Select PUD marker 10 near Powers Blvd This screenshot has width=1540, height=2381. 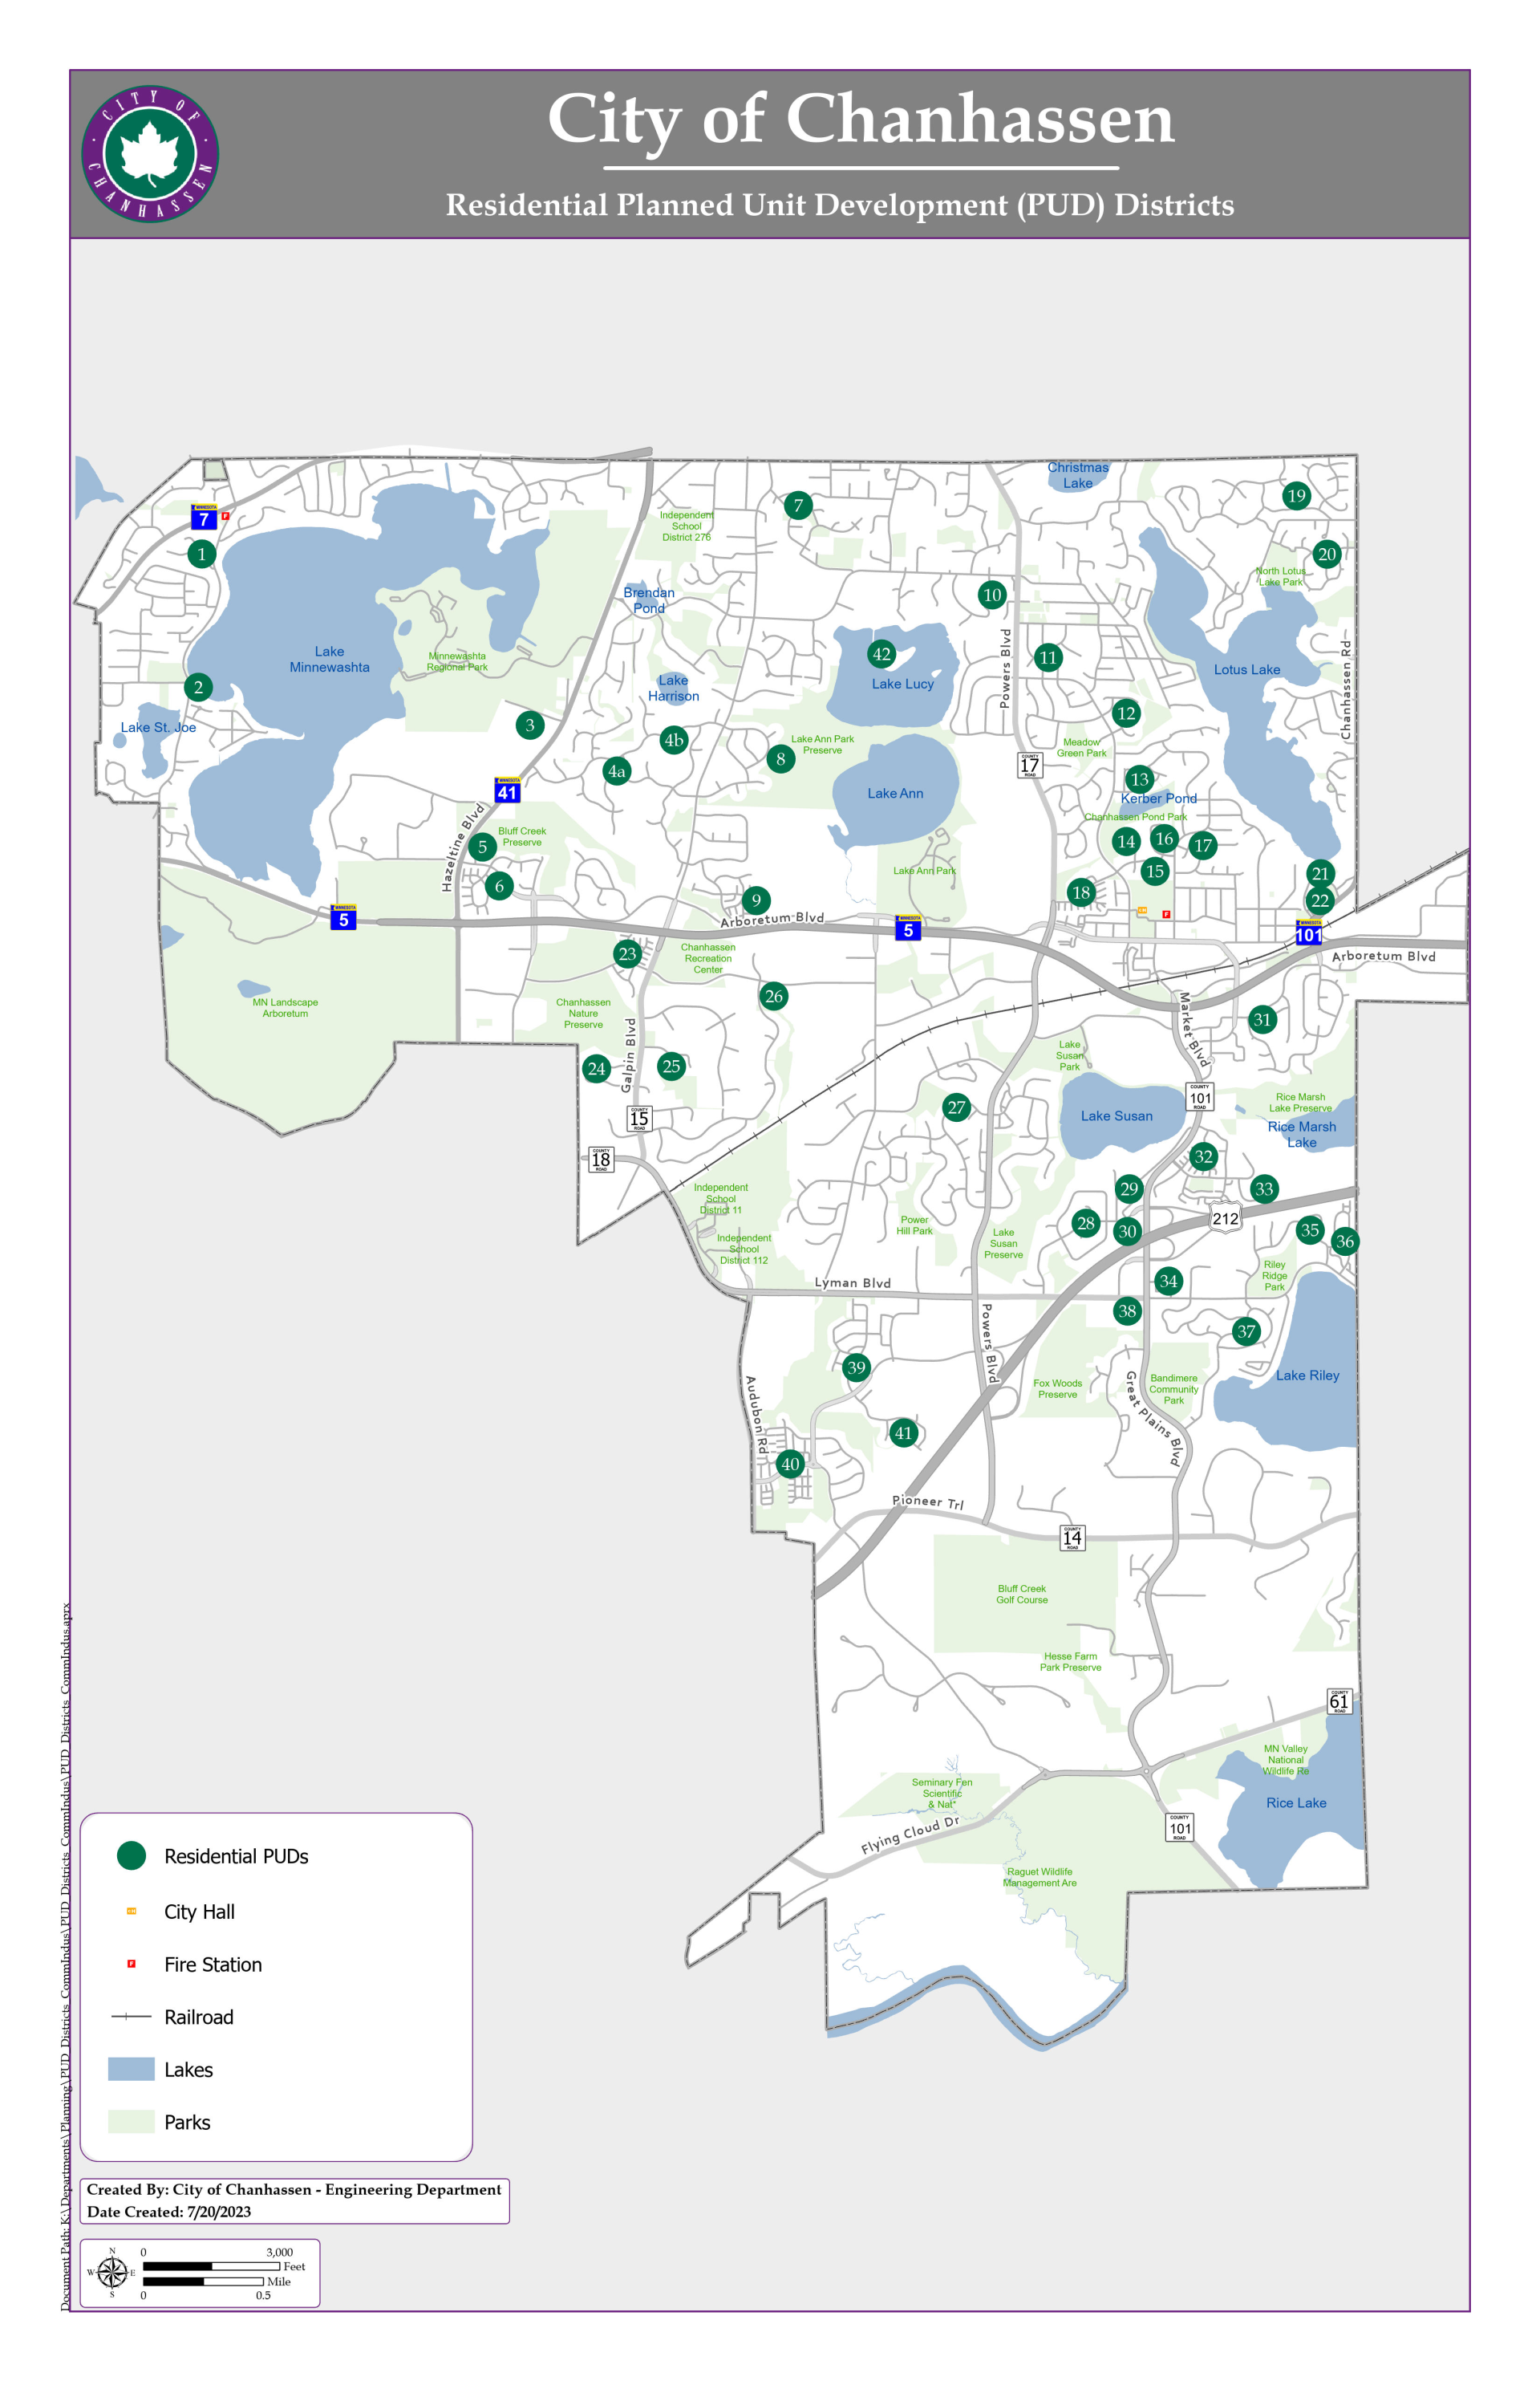[992, 595]
